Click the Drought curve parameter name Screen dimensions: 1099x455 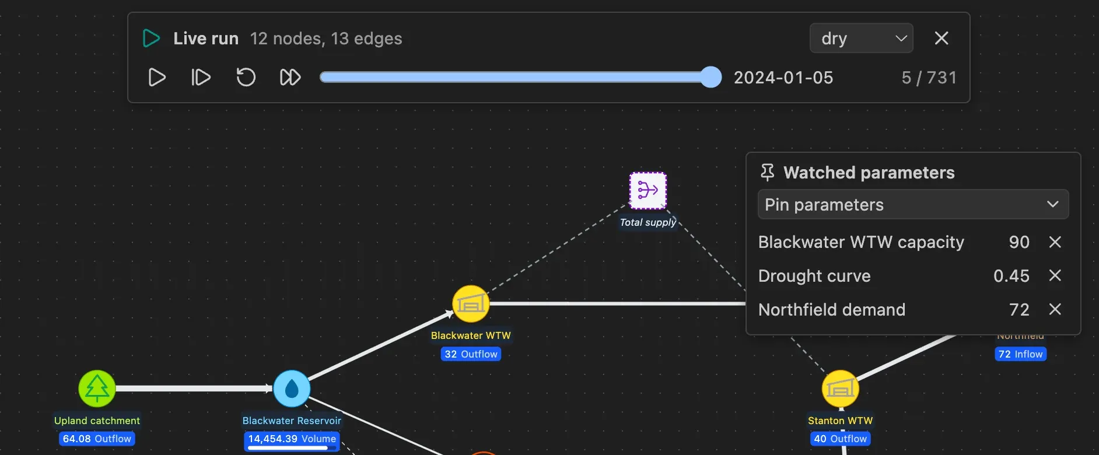(x=814, y=276)
